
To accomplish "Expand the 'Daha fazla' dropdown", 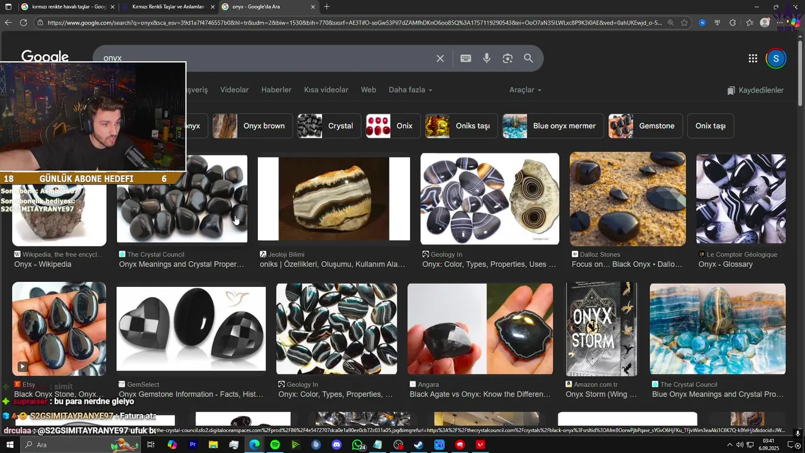I will 410,90.
